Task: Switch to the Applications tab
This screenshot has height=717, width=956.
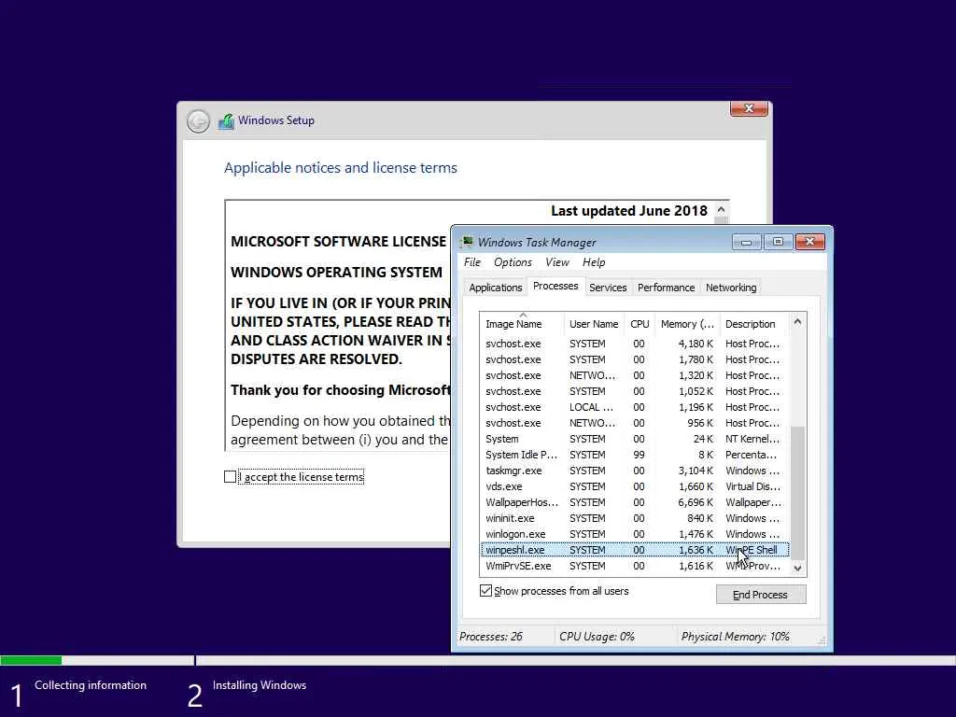Action: pyautogui.click(x=495, y=288)
